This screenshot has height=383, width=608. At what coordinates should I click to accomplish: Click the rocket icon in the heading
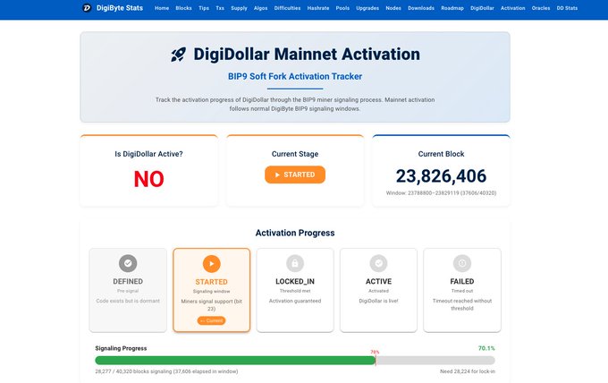pos(178,55)
